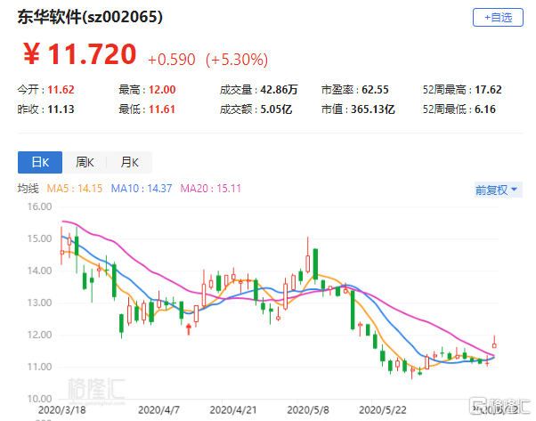Click the 均线 label
Image resolution: width=536 pixels, height=421 pixels.
pyautogui.click(x=28, y=189)
